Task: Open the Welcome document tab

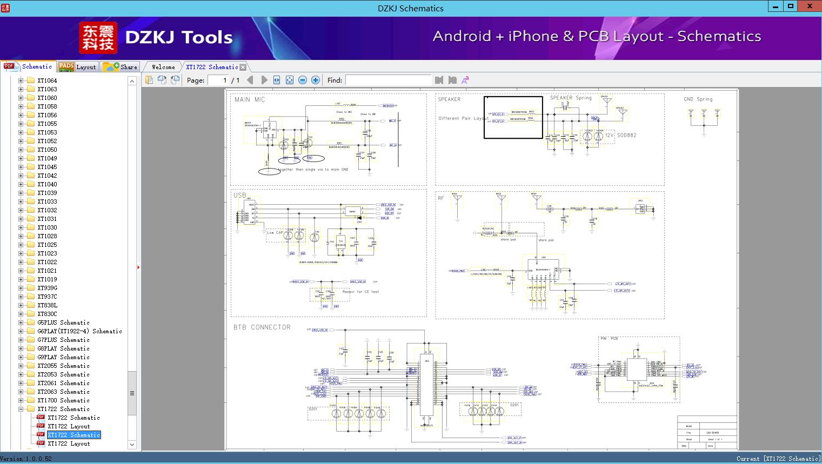Action: (163, 67)
